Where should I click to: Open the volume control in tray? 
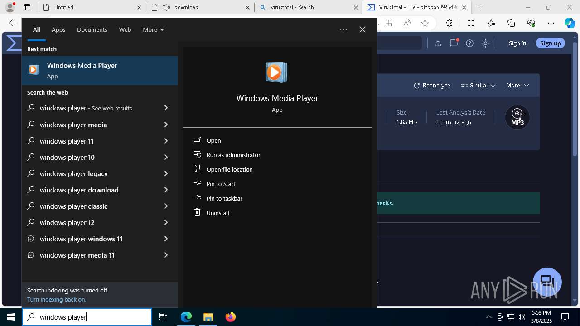click(521, 317)
